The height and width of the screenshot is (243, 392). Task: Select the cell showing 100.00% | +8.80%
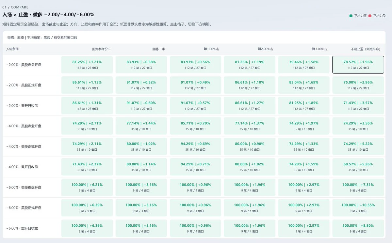[358, 228]
